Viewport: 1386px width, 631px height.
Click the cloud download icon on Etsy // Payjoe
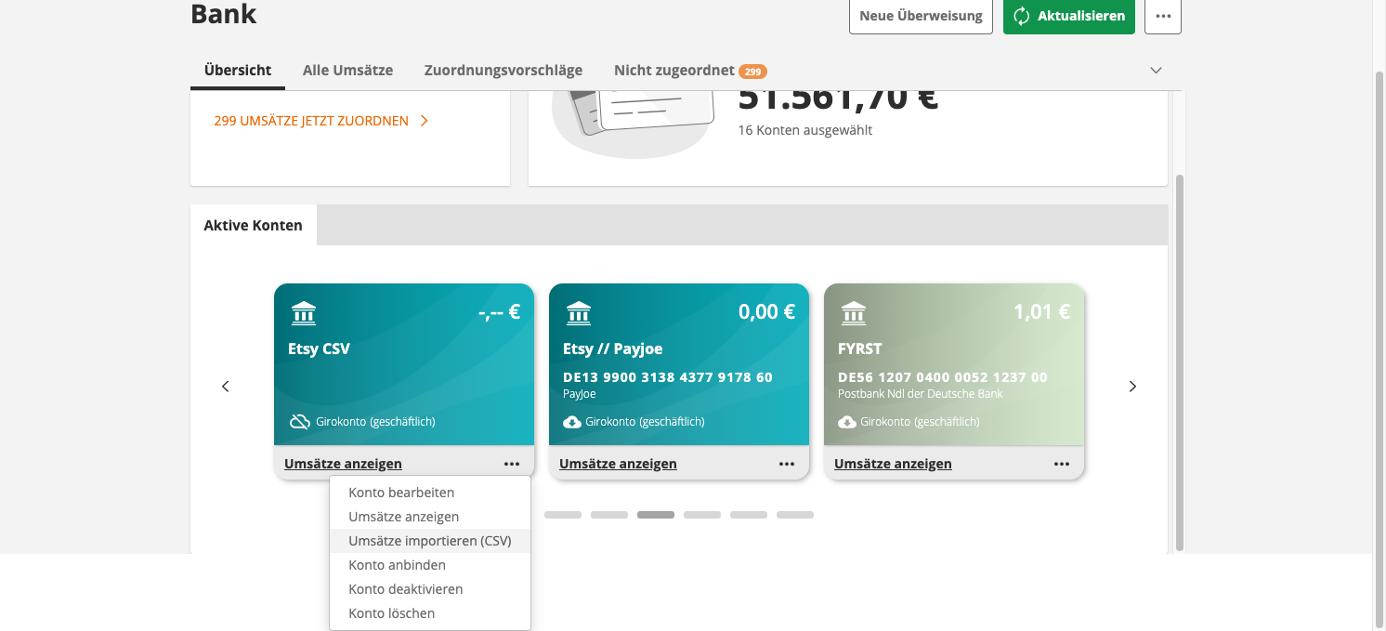(x=572, y=422)
